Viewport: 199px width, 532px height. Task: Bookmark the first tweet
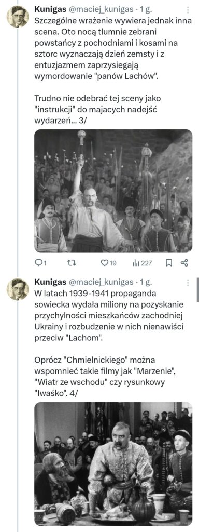click(169, 262)
